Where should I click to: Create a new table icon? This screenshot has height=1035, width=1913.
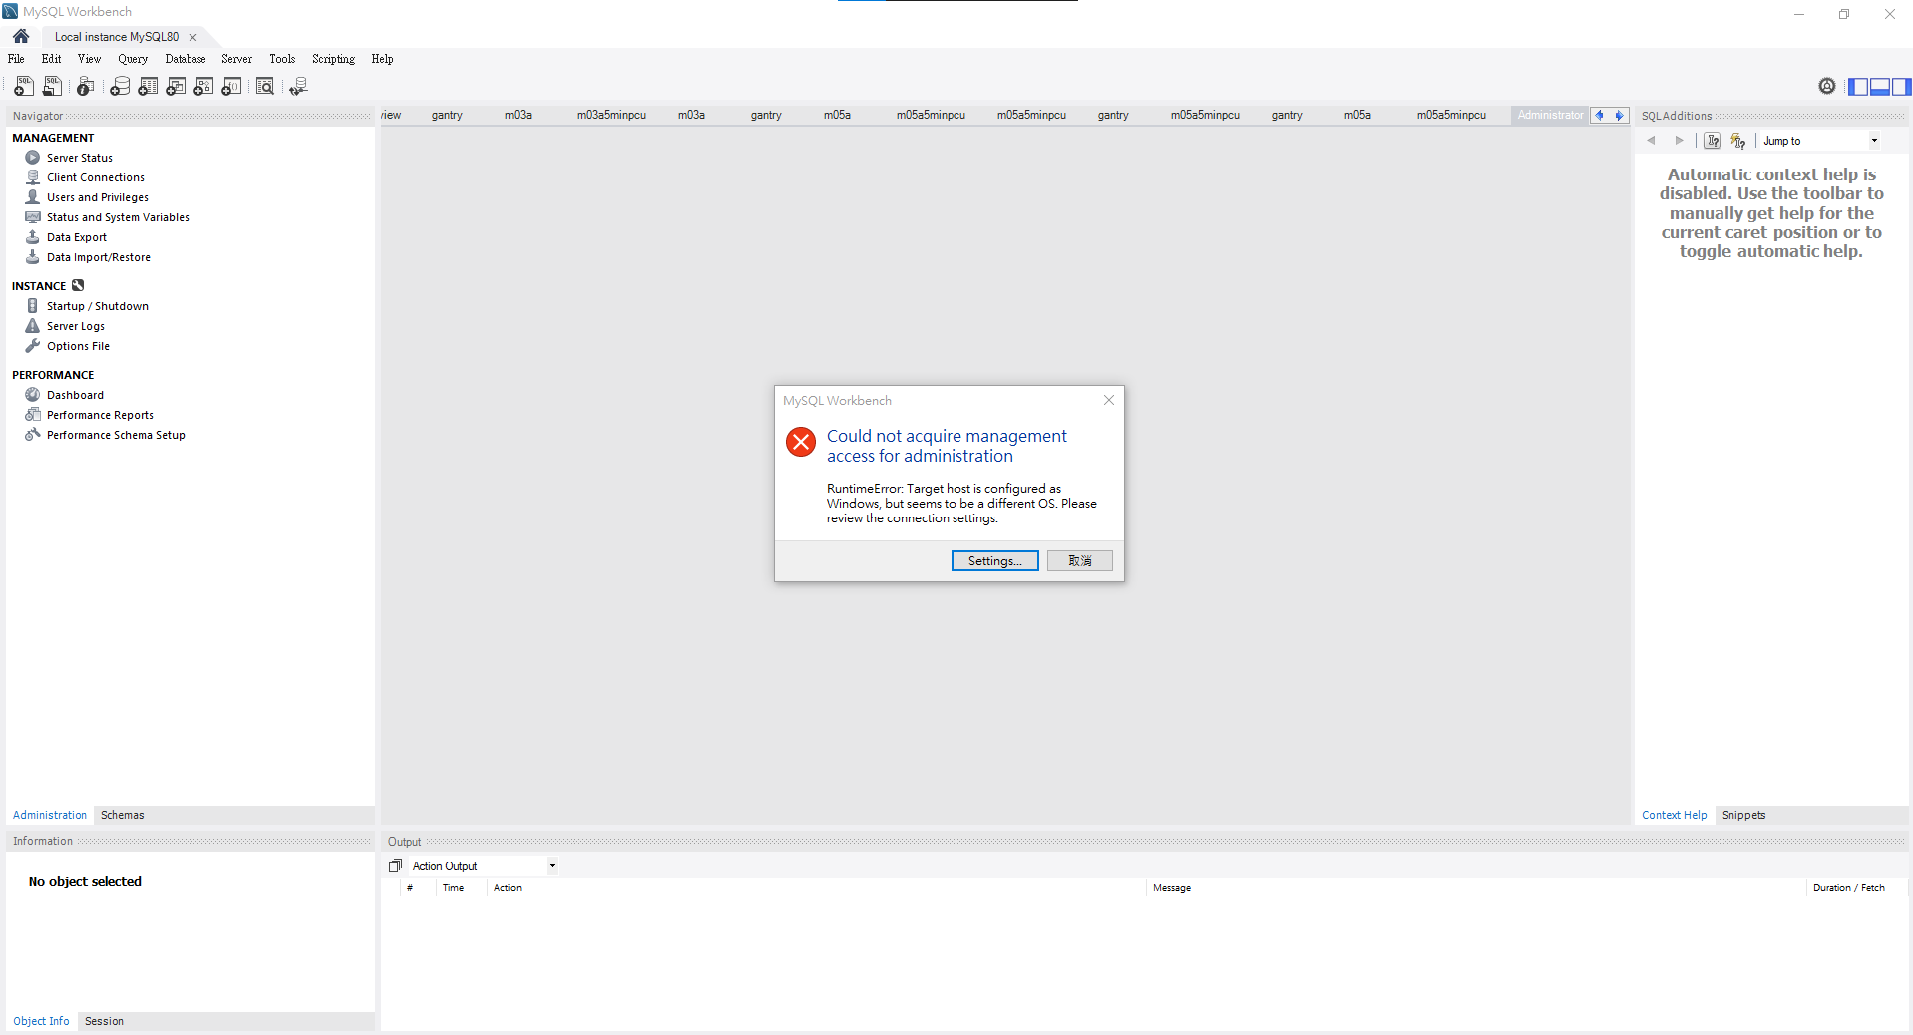(148, 87)
